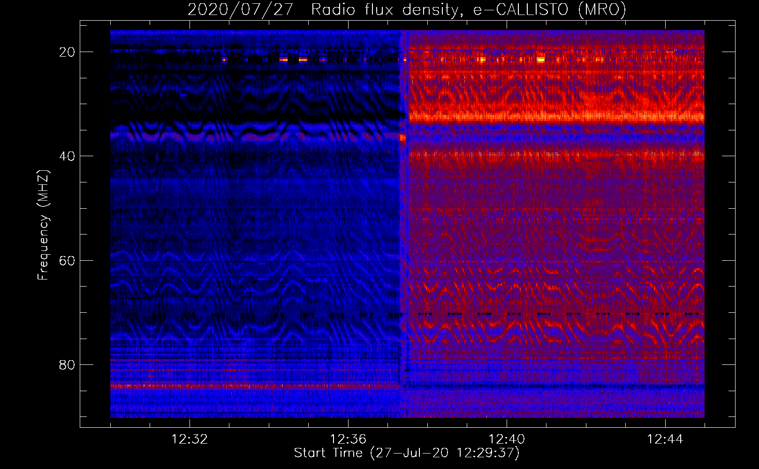Click the '40' frequency tick label
Image resolution: width=759 pixels, height=469 pixels.
point(67,156)
